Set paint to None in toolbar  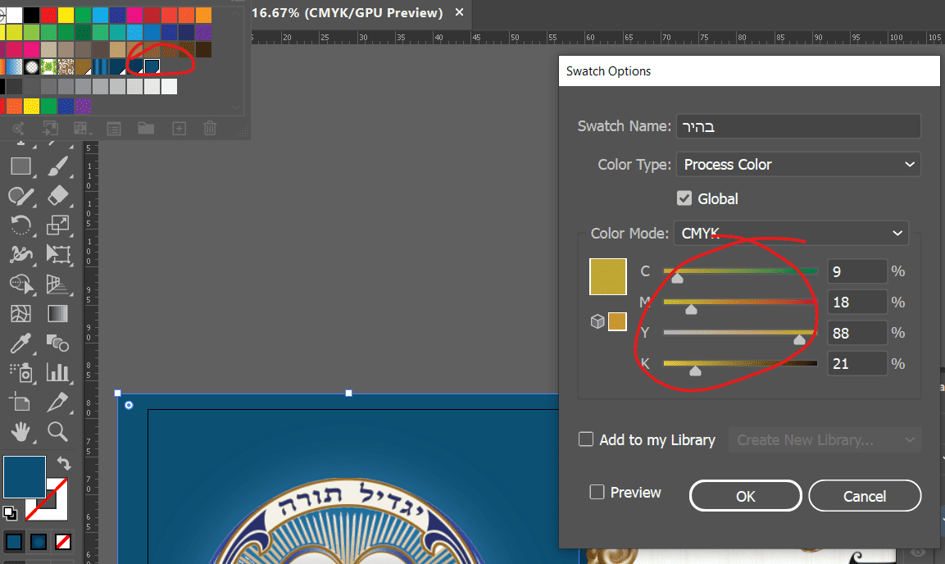63,542
